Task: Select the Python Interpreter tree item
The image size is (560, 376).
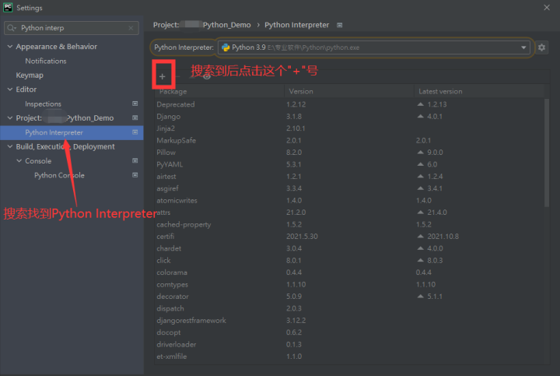Action: (72, 132)
